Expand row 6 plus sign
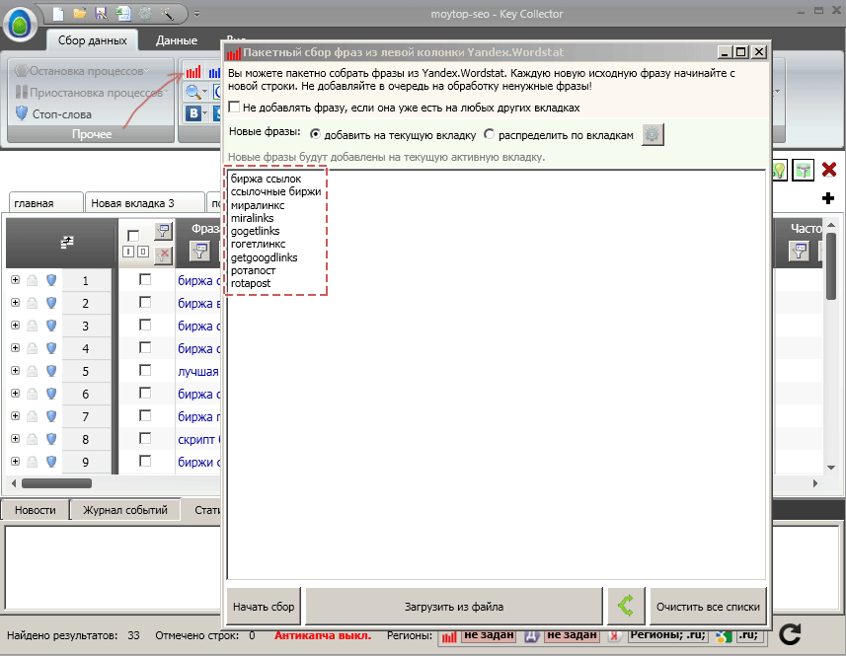 coord(15,393)
